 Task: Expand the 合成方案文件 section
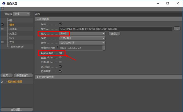38,77
